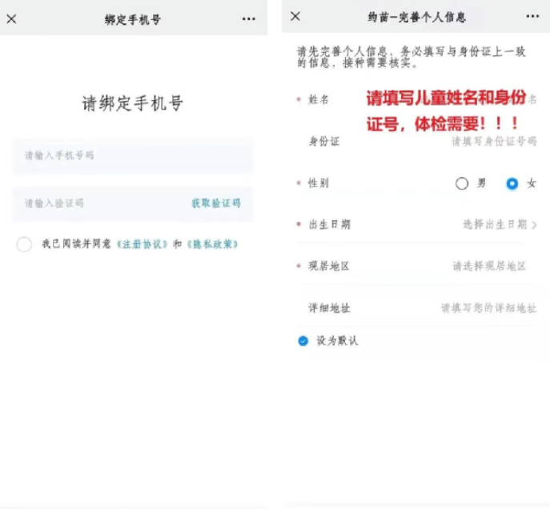Click the 请输入手机号码 phone number field
This screenshot has width=550, height=509.
pos(132,155)
